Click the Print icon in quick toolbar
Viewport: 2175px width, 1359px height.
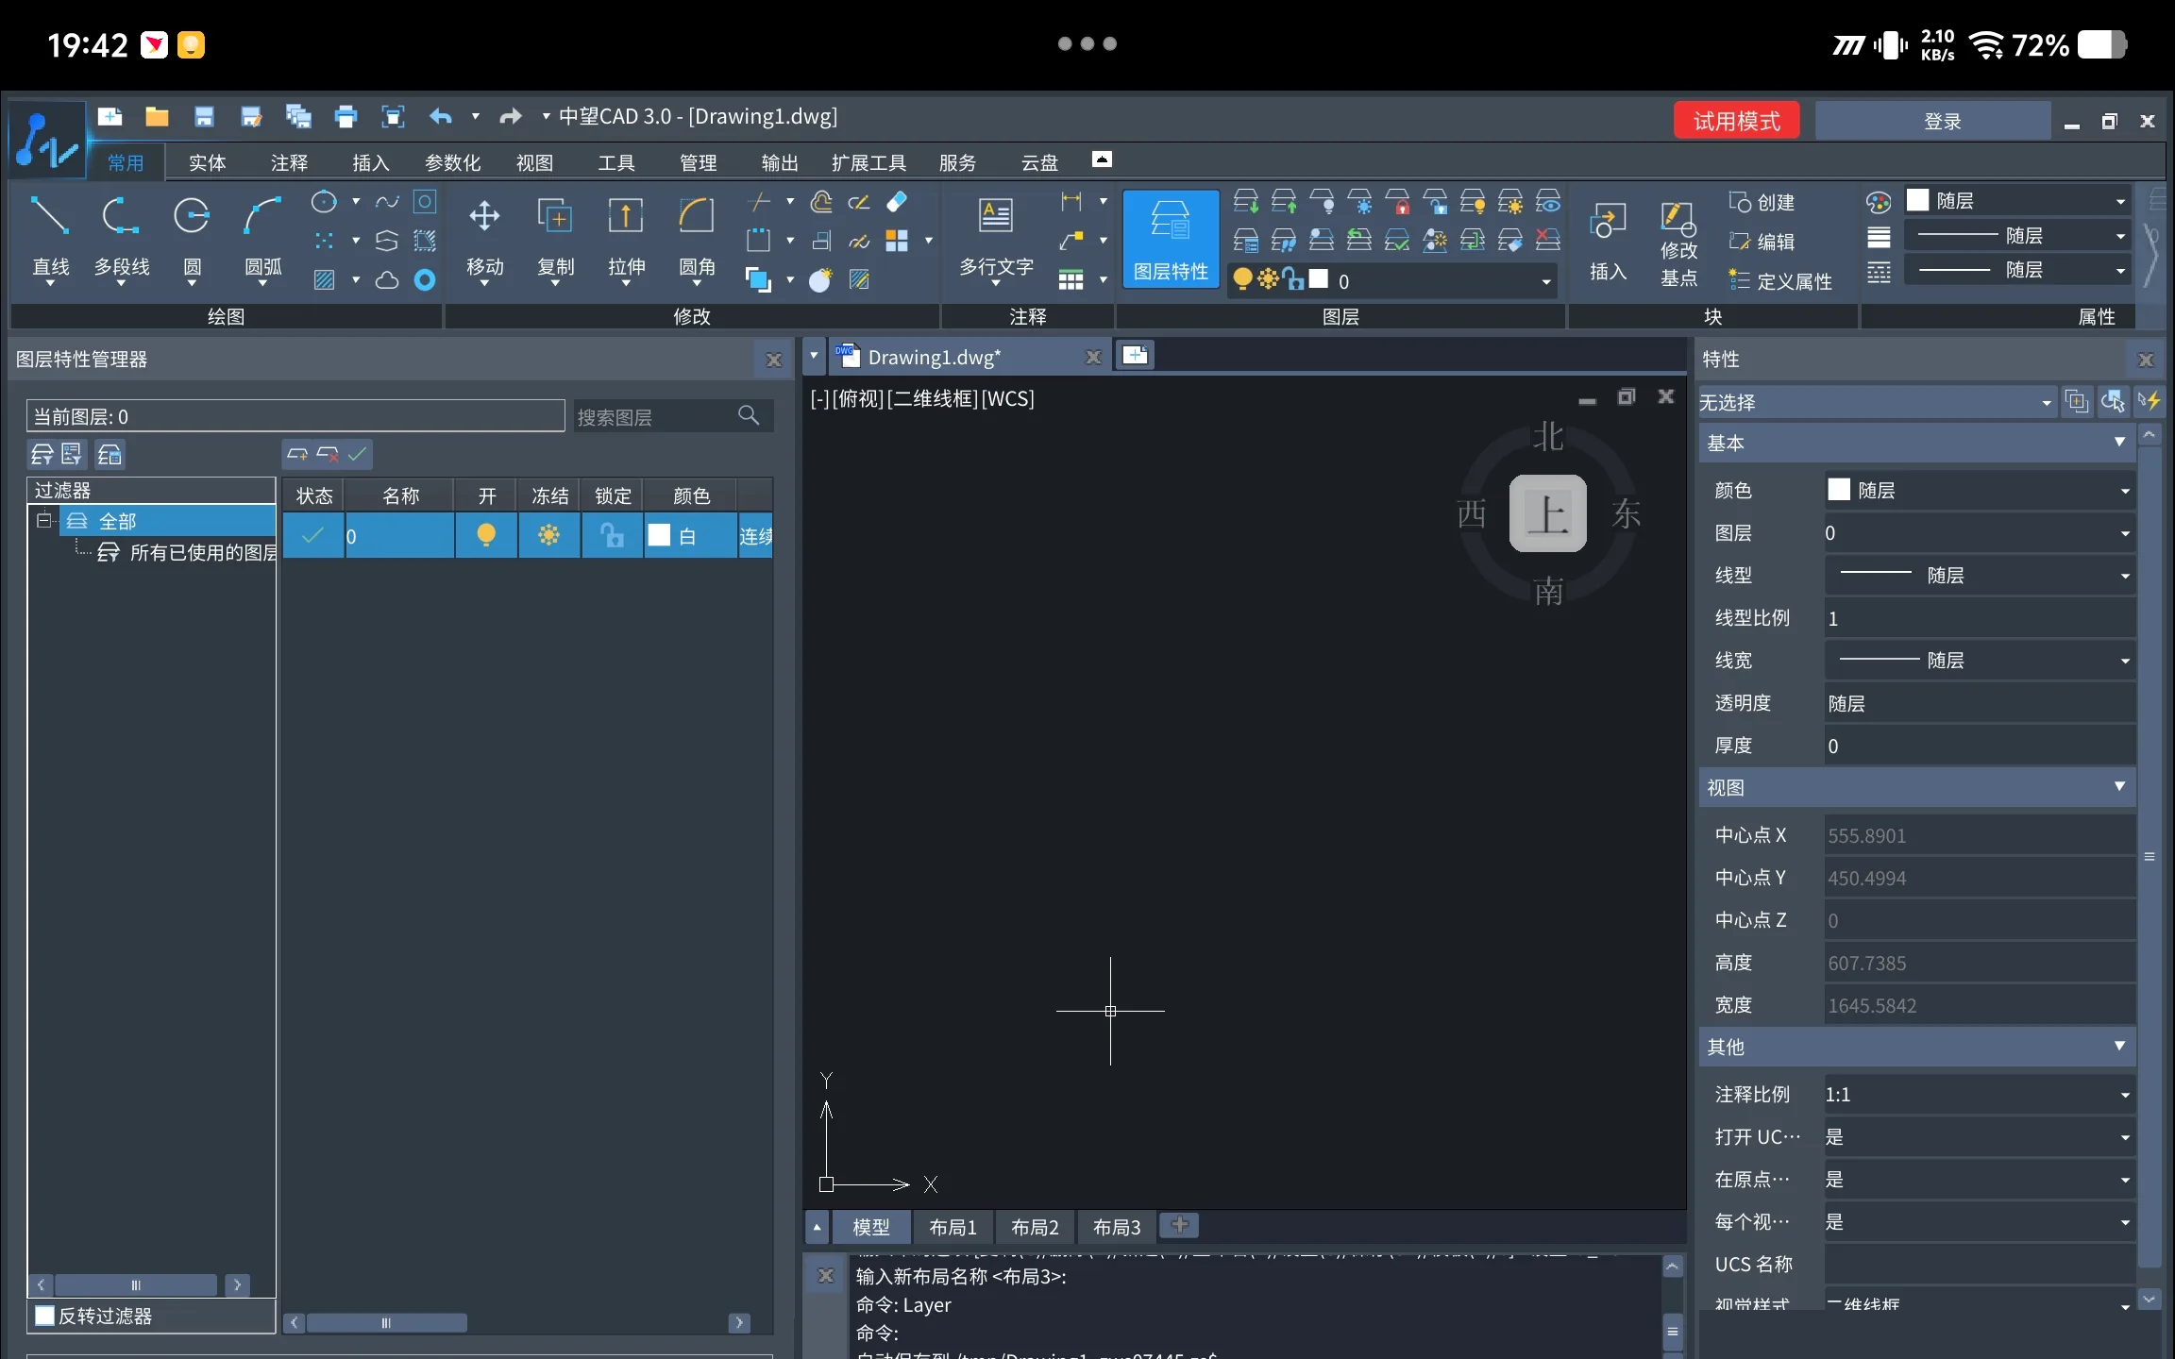pos(346,117)
